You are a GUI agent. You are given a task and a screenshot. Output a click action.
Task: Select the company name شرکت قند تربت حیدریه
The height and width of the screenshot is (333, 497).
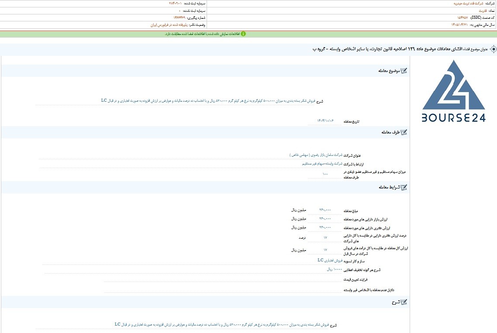[468, 3]
